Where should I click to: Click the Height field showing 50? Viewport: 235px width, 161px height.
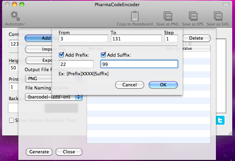pyautogui.click(x=14, y=67)
